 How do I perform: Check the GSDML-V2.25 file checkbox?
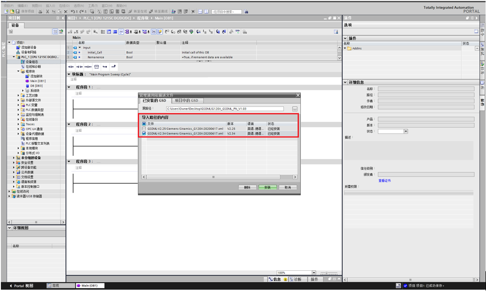[144, 129]
